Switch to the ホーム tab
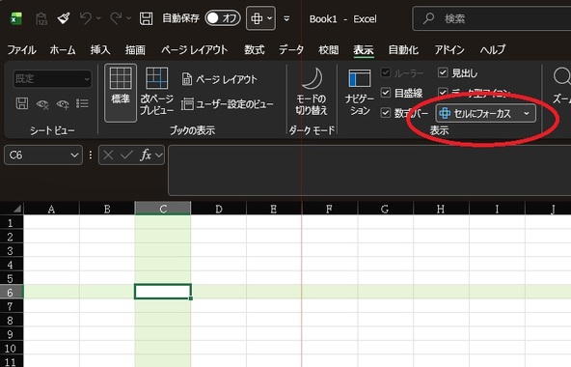 coord(63,50)
